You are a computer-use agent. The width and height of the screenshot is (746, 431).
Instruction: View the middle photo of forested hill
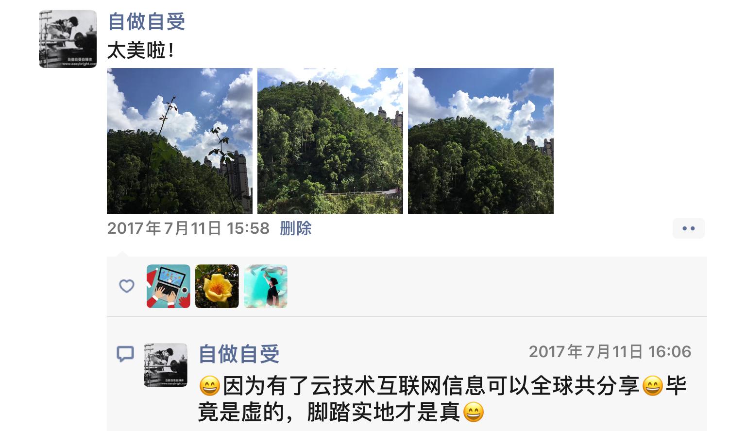[x=330, y=141]
